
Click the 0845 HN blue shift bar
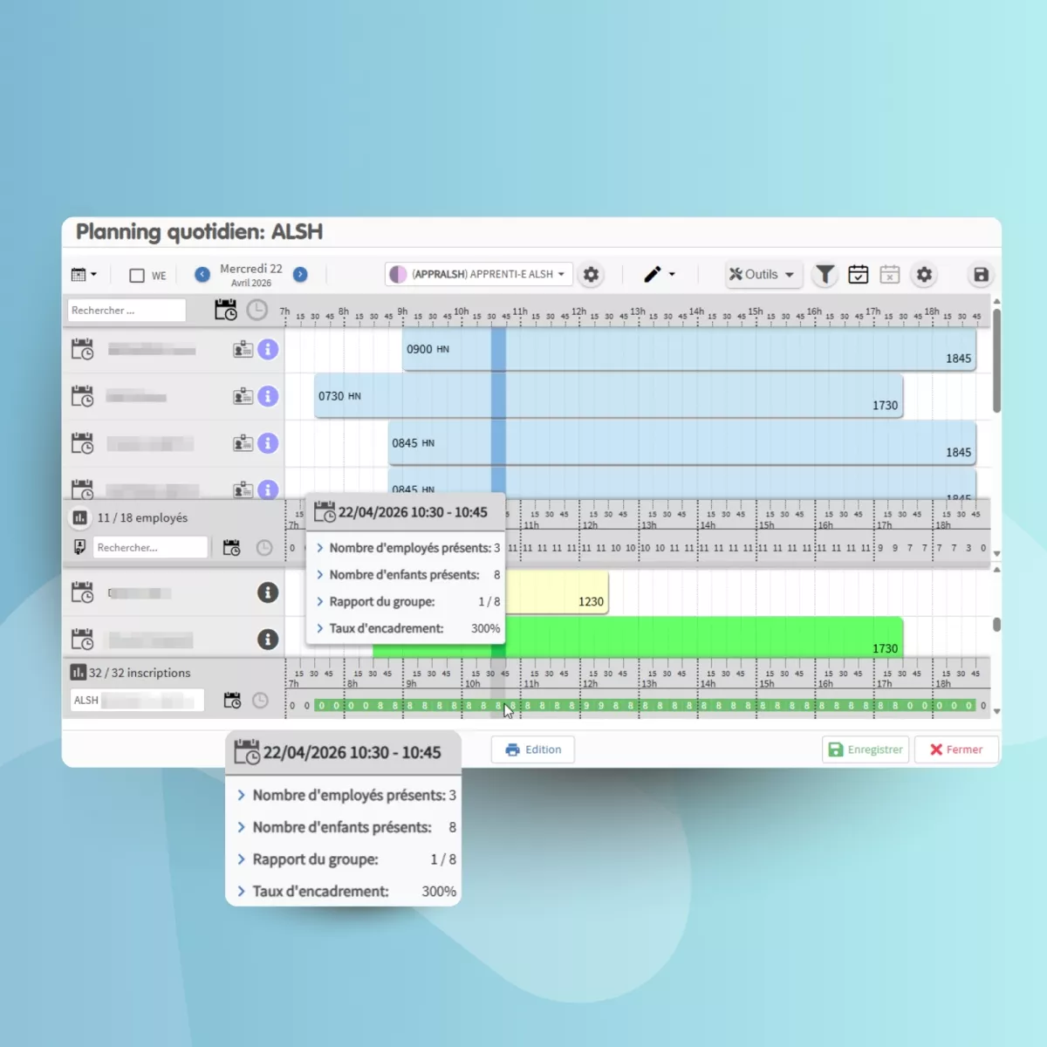click(x=681, y=443)
